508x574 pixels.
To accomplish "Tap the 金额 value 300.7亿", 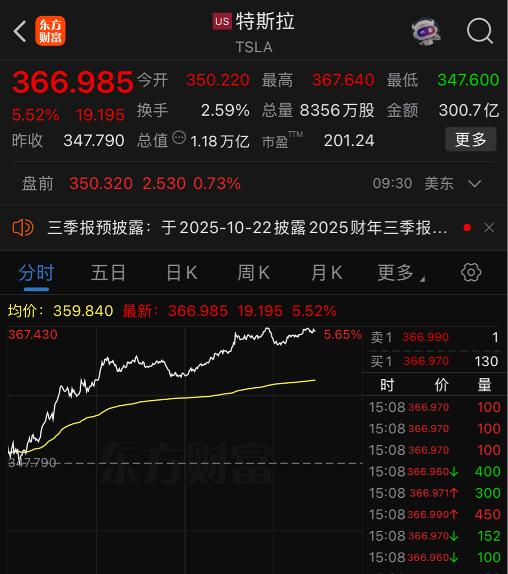I will point(469,110).
